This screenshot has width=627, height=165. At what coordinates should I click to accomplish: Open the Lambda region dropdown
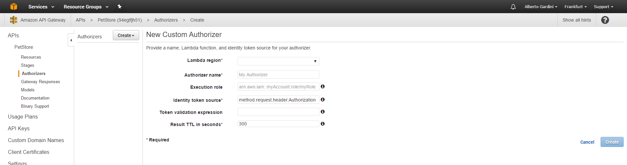click(278, 61)
